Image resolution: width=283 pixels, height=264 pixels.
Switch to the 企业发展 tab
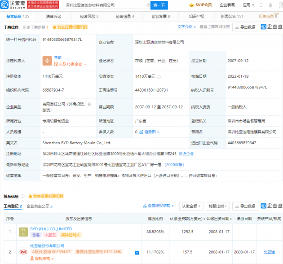[161, 17]
